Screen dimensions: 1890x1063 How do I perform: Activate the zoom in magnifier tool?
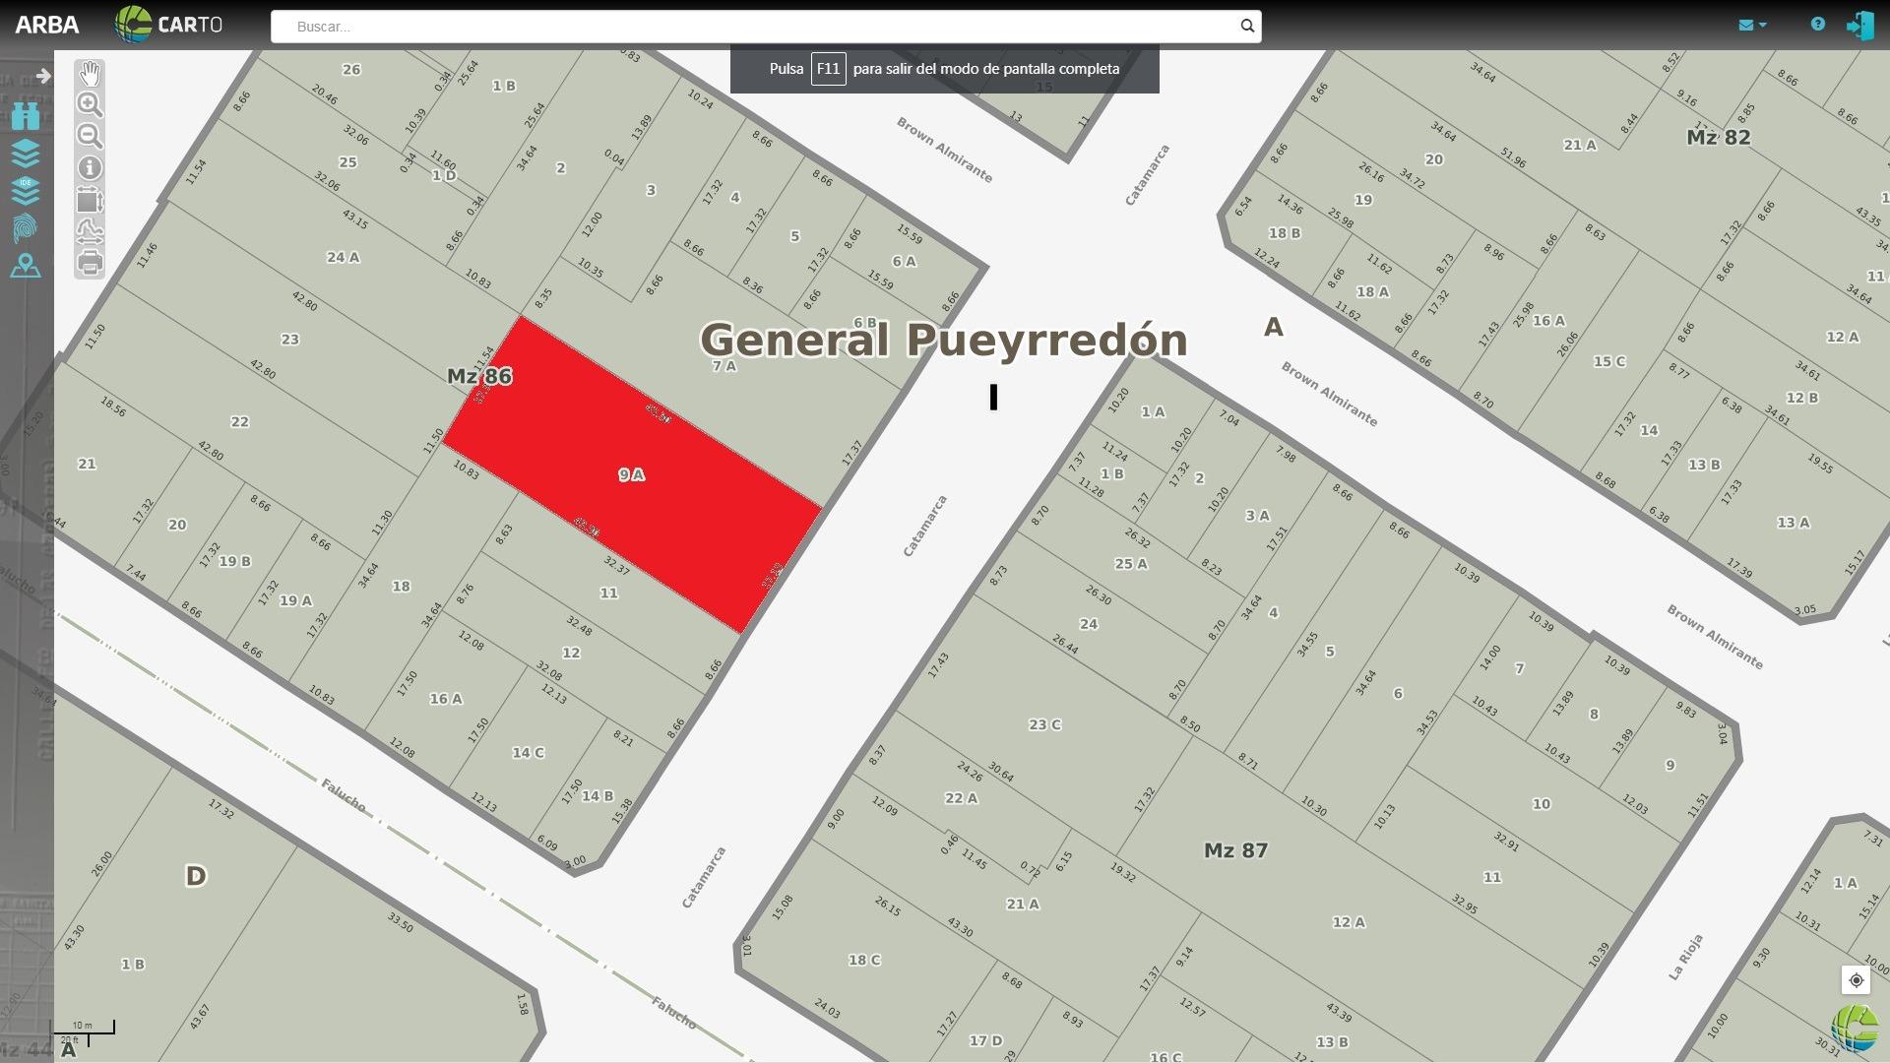click(x=90, y=104)
